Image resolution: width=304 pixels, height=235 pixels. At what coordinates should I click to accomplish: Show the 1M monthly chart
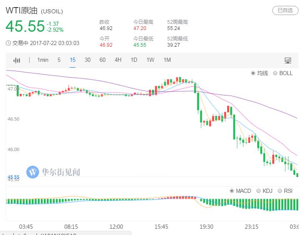pyautogui.click(x=167, y=60)
